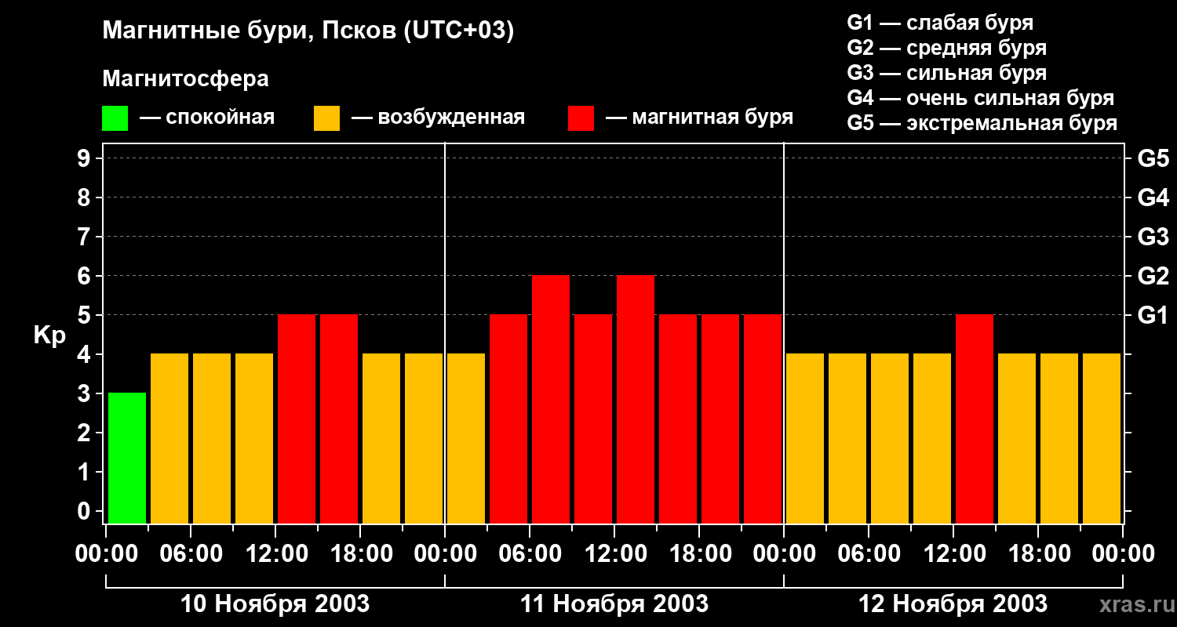Click the 'Магнитосфера' legend heading

point(186,79)
